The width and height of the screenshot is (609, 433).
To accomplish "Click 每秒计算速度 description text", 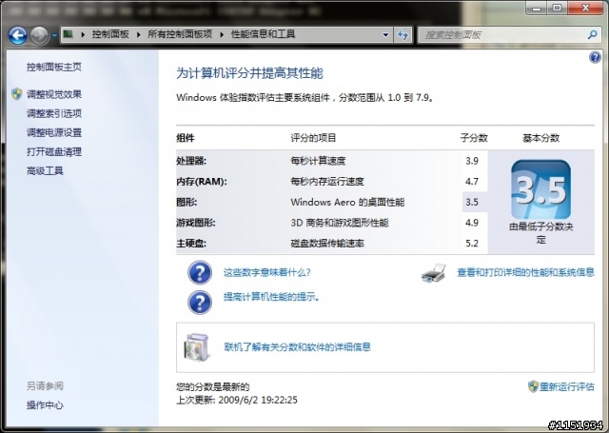I will [318, 161].
